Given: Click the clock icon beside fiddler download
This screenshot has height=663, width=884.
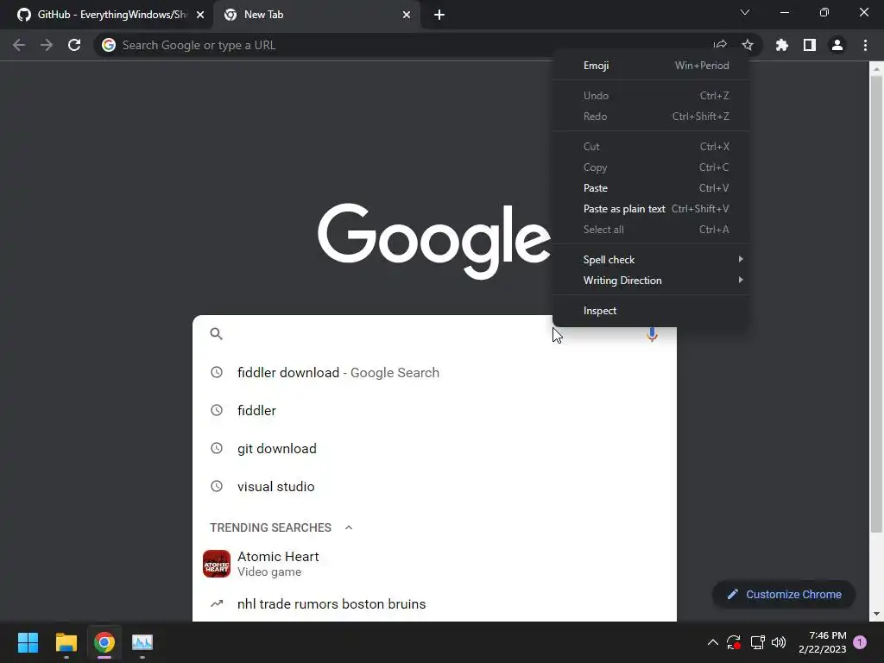Looking at the screenshot, I should click(217, 372).
